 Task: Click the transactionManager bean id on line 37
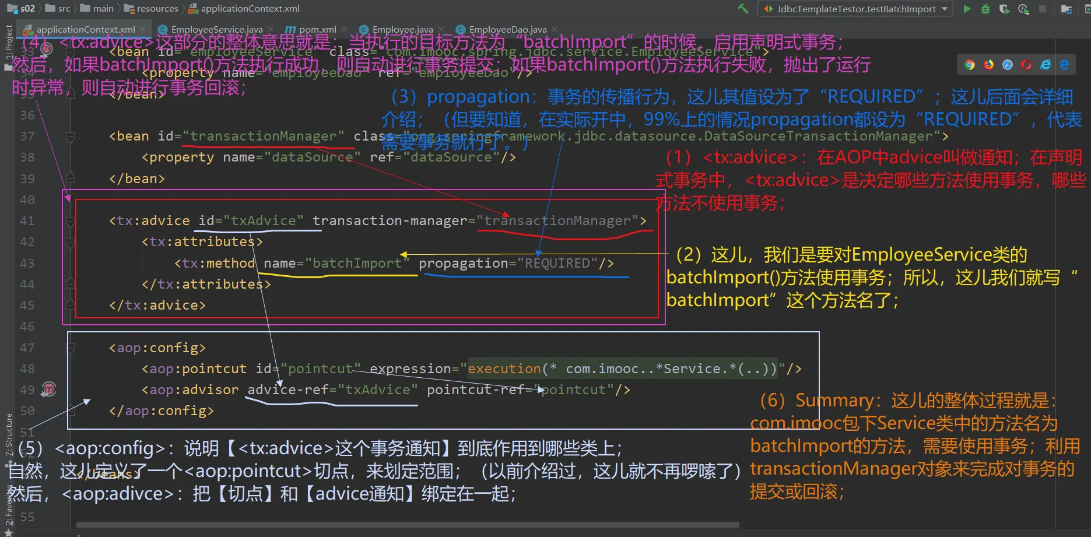[264, 136]
